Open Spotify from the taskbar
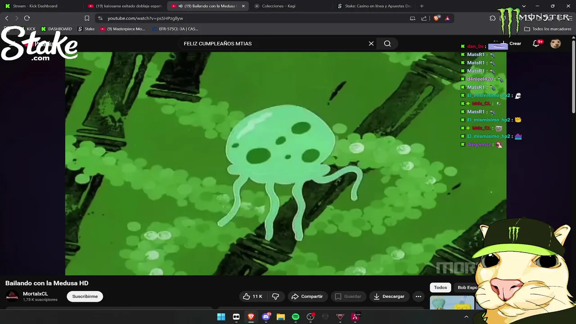Screen dimensions: 576x324 click(x=296, y=317)
